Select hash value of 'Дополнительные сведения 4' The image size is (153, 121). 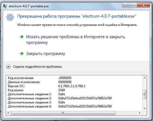(85, 106)
